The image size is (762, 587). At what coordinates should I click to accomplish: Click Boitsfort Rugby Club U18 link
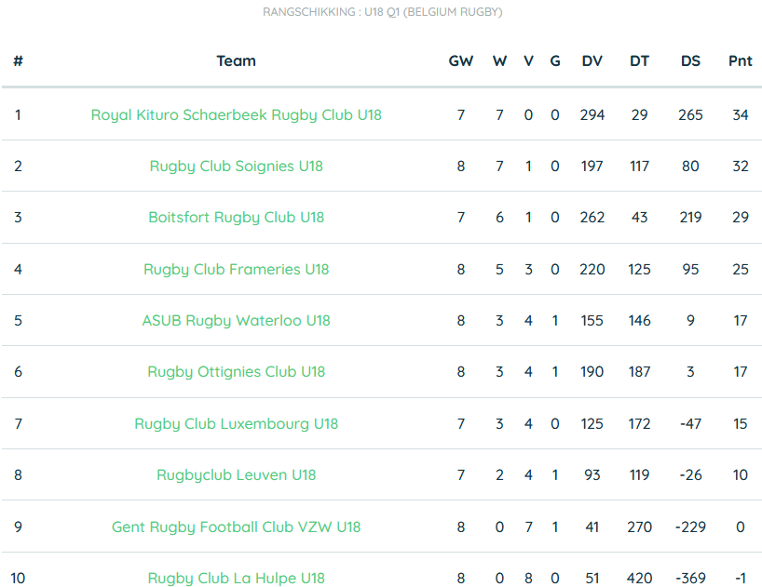[x=237, y=217]
